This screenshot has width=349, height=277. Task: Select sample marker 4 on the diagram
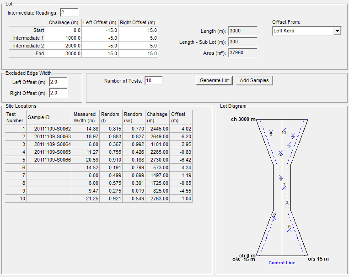[x=280, y=153]
